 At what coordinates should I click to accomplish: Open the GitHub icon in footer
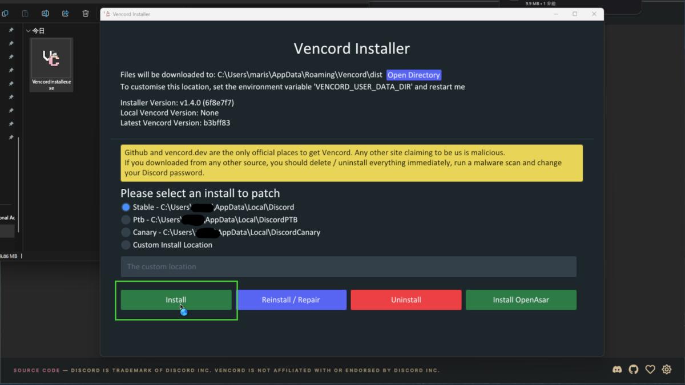pos(634,370)
